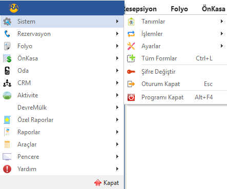Expand the DevreMülk submenu arrow
Image resolution: width=227 pixels, height=189 pixels.
coord(117,108)
